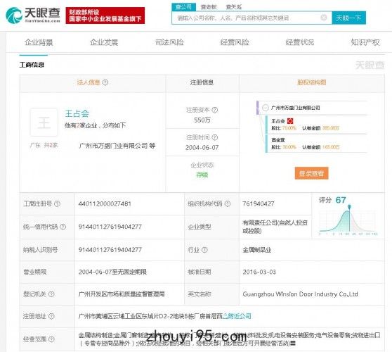This screenshot has width=392, height=352.
Task: Click the help icon next to 注册资本
Action: point(215,110)
